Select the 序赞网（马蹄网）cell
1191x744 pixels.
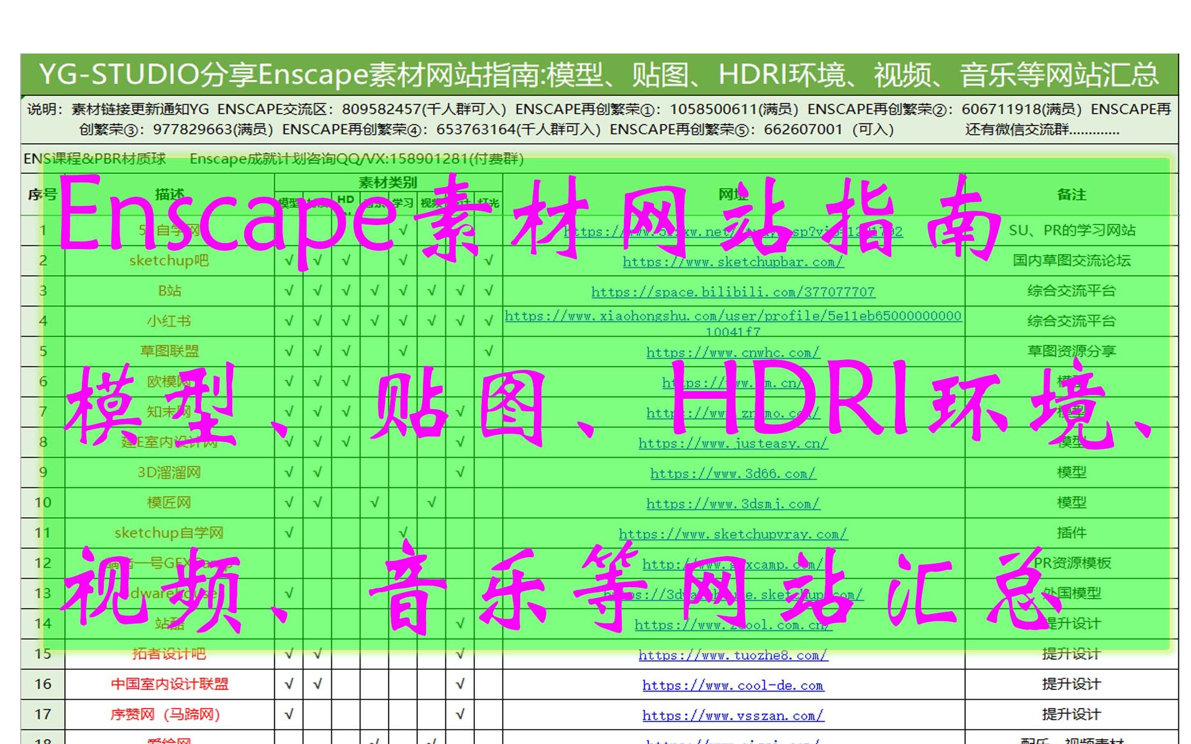tap(169, 715)
